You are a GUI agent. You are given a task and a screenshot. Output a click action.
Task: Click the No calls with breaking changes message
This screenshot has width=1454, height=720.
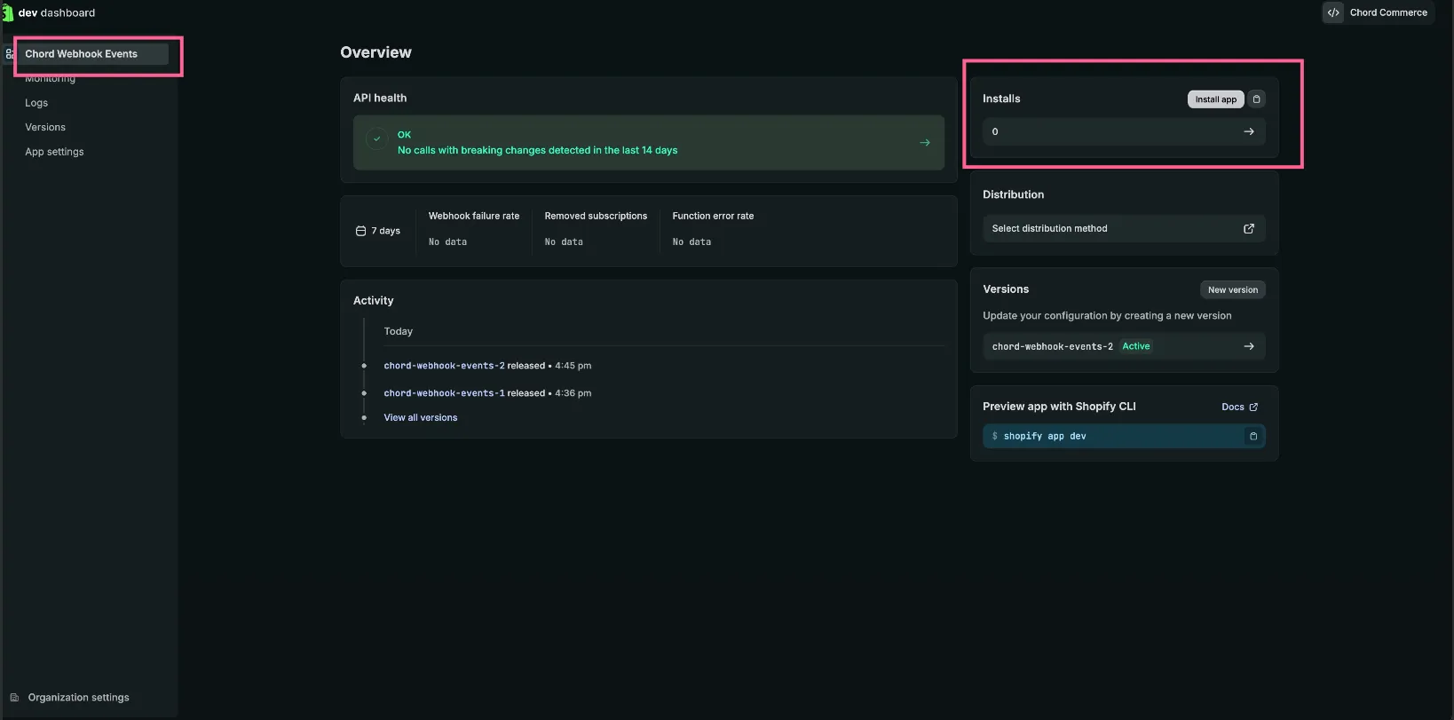point(537,150)
